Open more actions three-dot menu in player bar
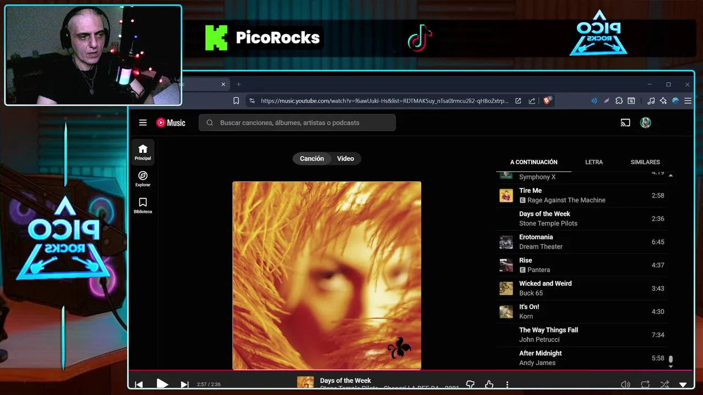This screenshot has height=395, width=703. click(x=507, y=385)
